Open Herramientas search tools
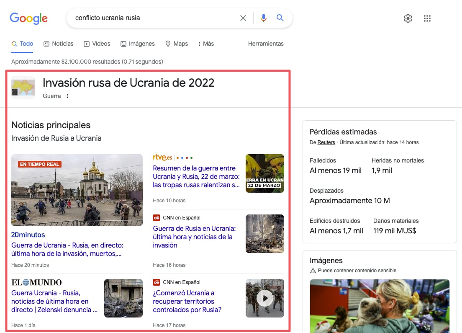The width and height of the screenshot is (462, 333). coord(266,44)
